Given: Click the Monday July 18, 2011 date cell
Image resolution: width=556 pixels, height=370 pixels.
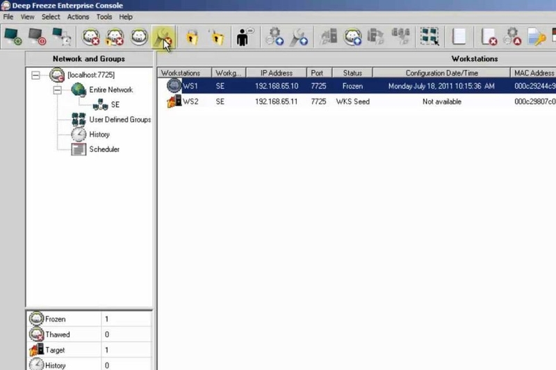Looking at the screenshot, I should click(x=441, y=86).
